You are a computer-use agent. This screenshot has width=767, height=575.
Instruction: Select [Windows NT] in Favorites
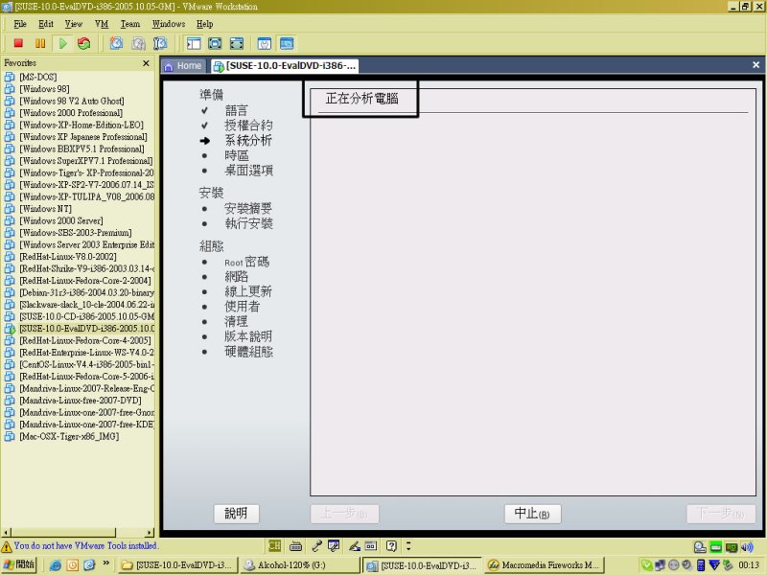[x=45, y=209]
